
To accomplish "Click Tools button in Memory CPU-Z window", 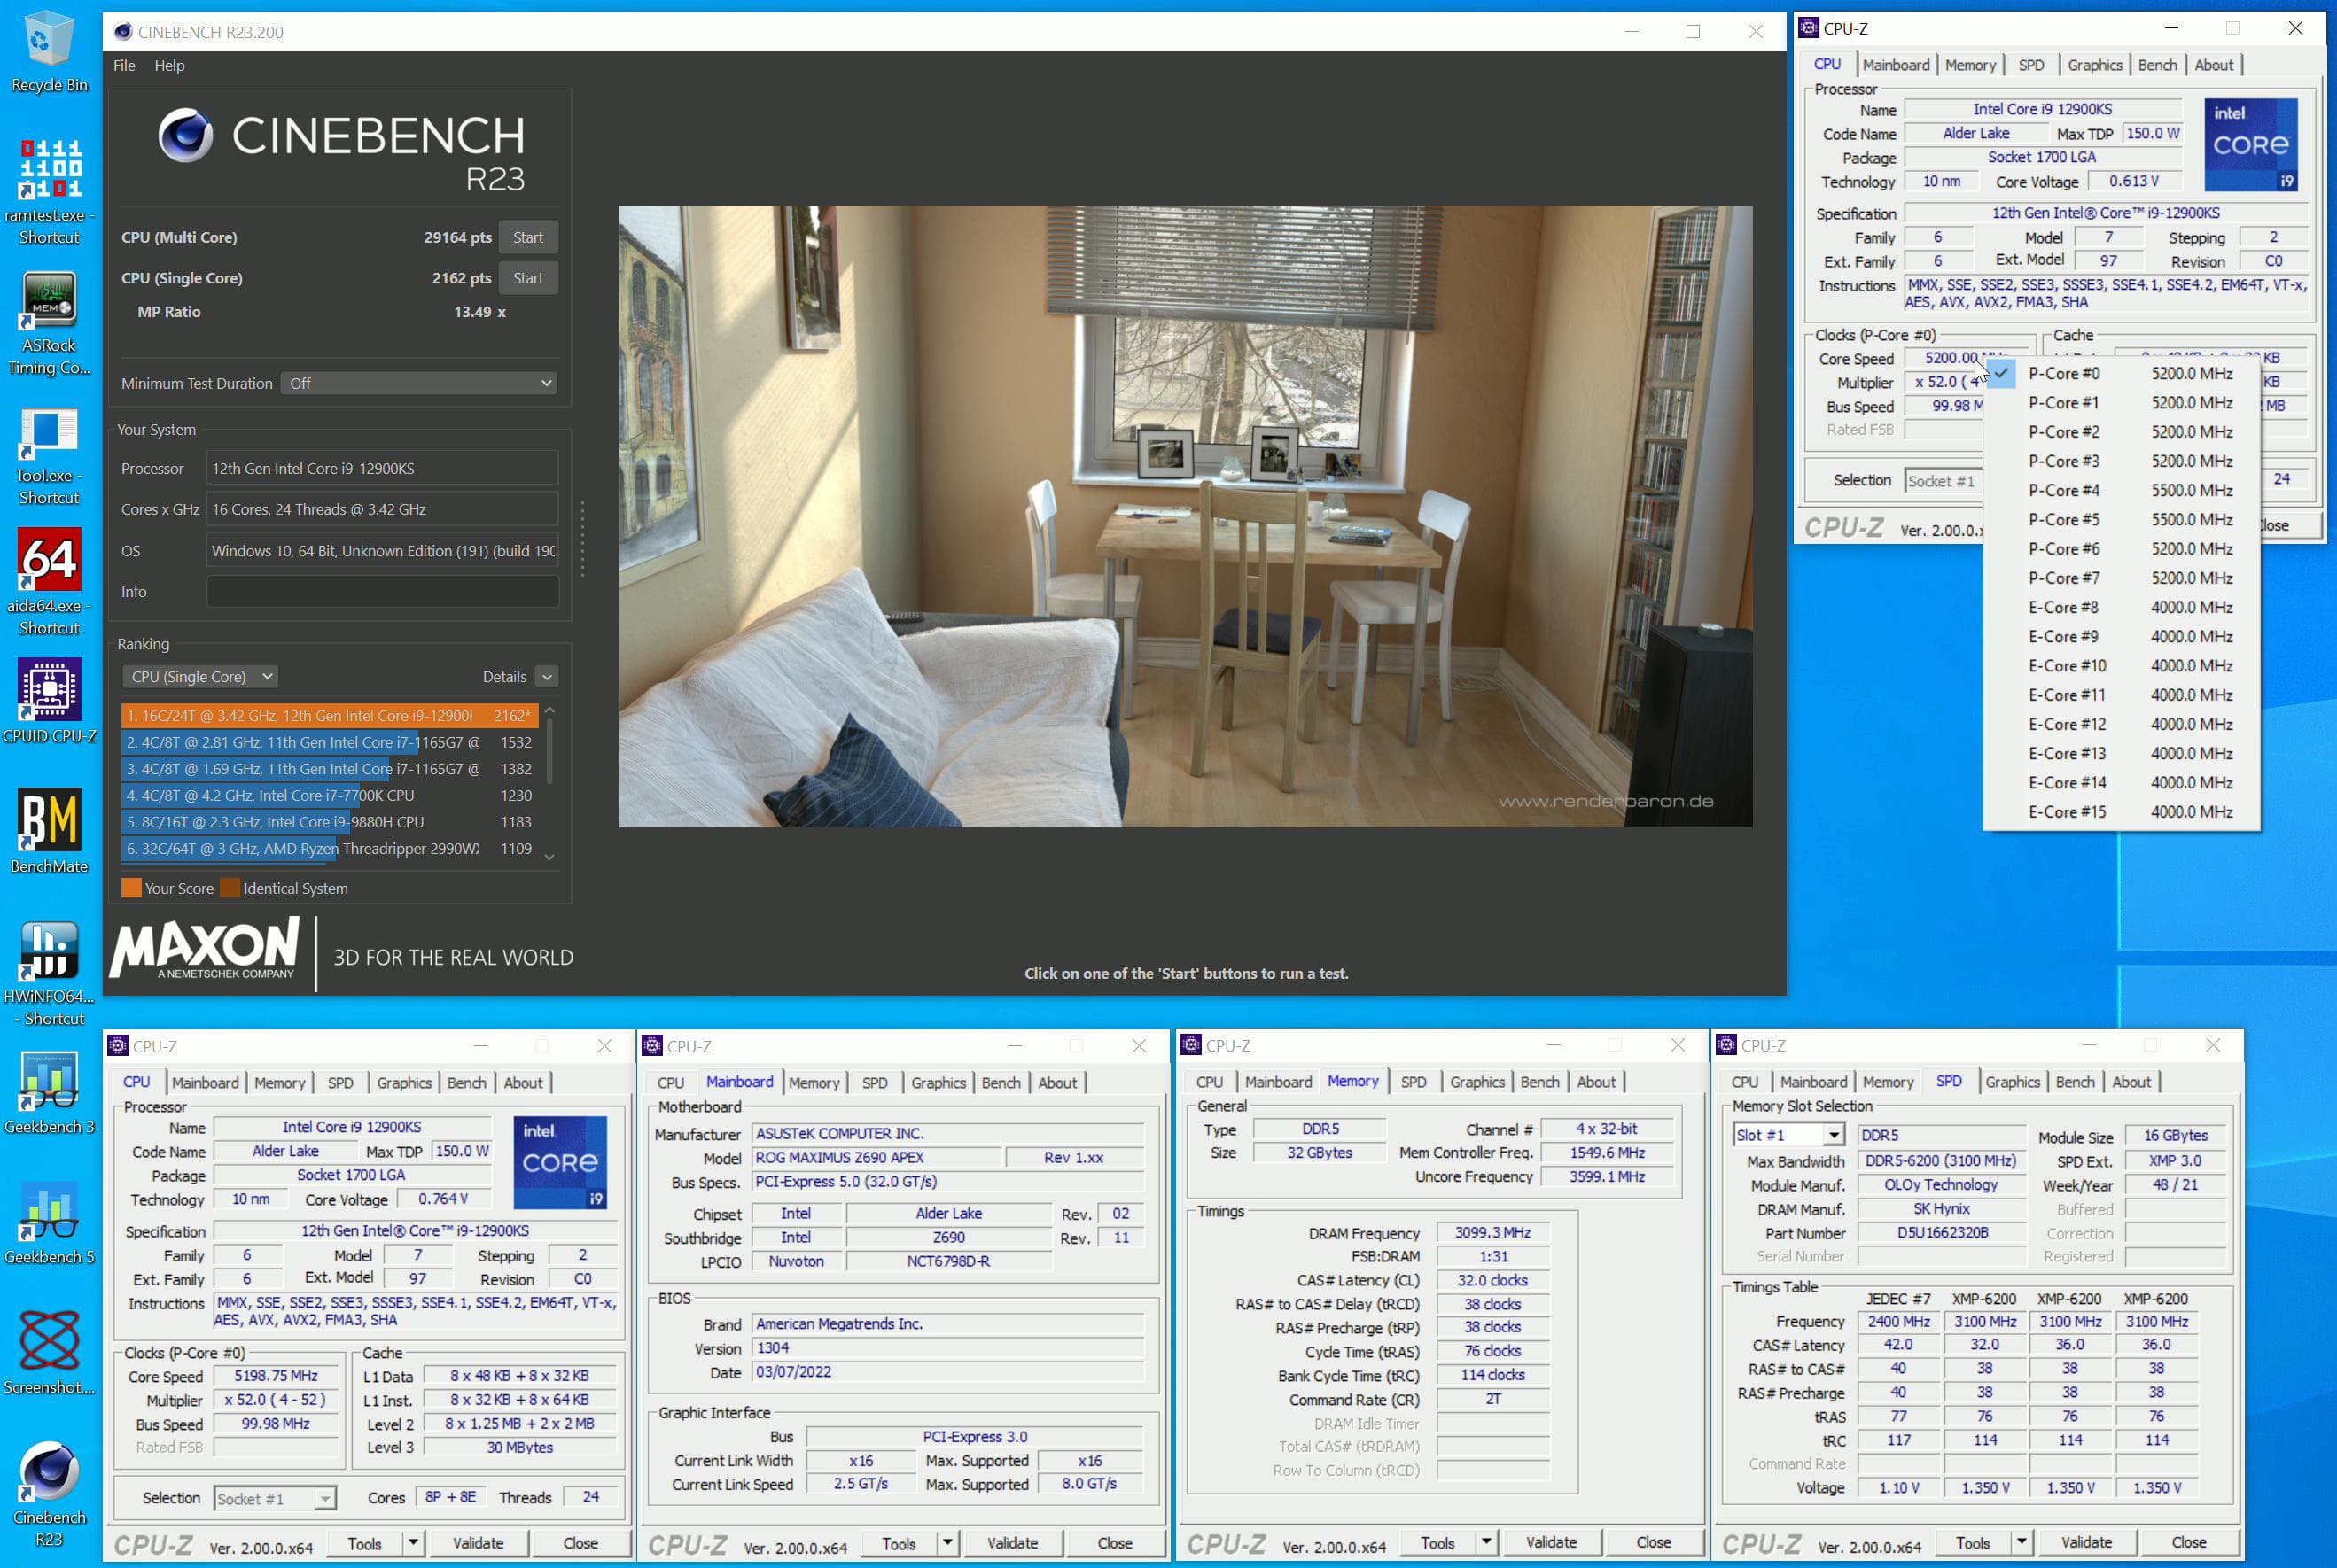I will (1437, 1542).
